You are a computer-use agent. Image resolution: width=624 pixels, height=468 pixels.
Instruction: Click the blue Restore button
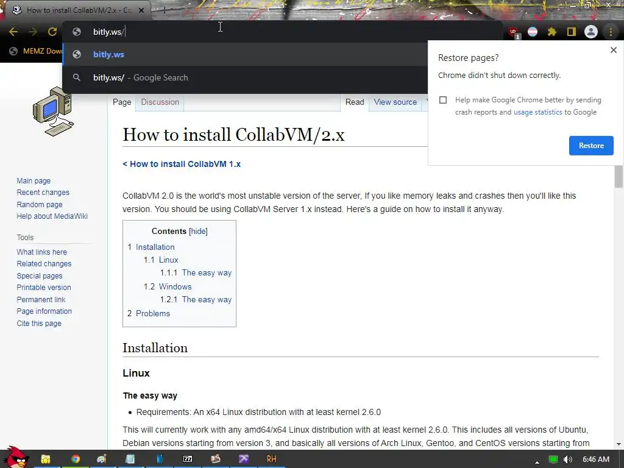(591, 146)
